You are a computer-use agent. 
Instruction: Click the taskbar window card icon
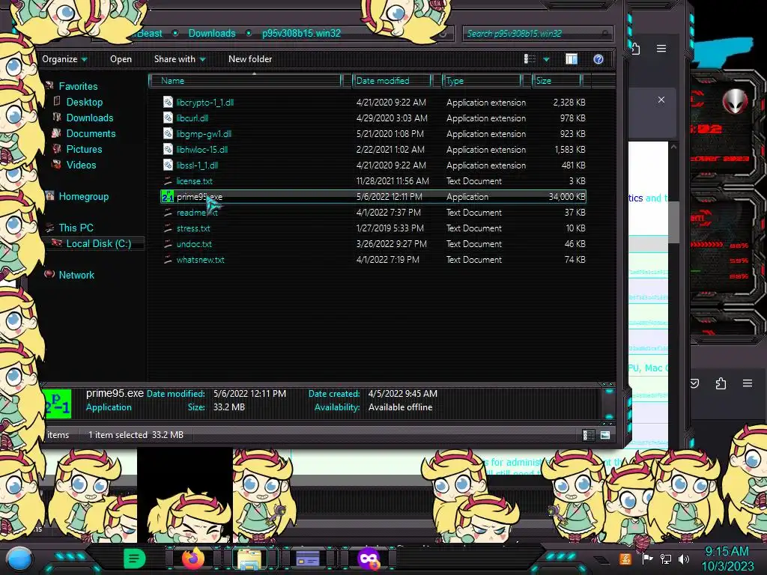click(308, 559)
